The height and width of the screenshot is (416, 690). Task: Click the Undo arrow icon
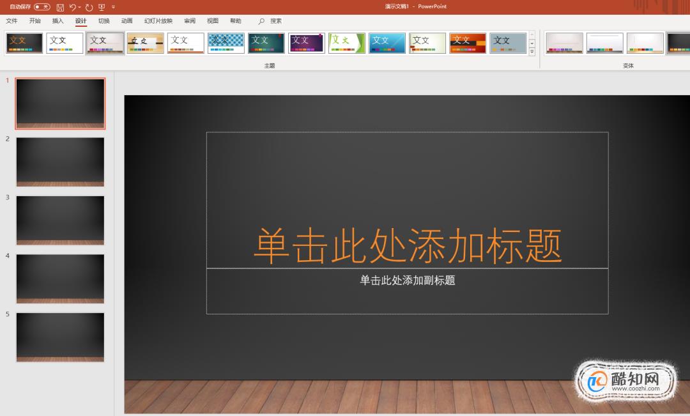tap(73, 7)
